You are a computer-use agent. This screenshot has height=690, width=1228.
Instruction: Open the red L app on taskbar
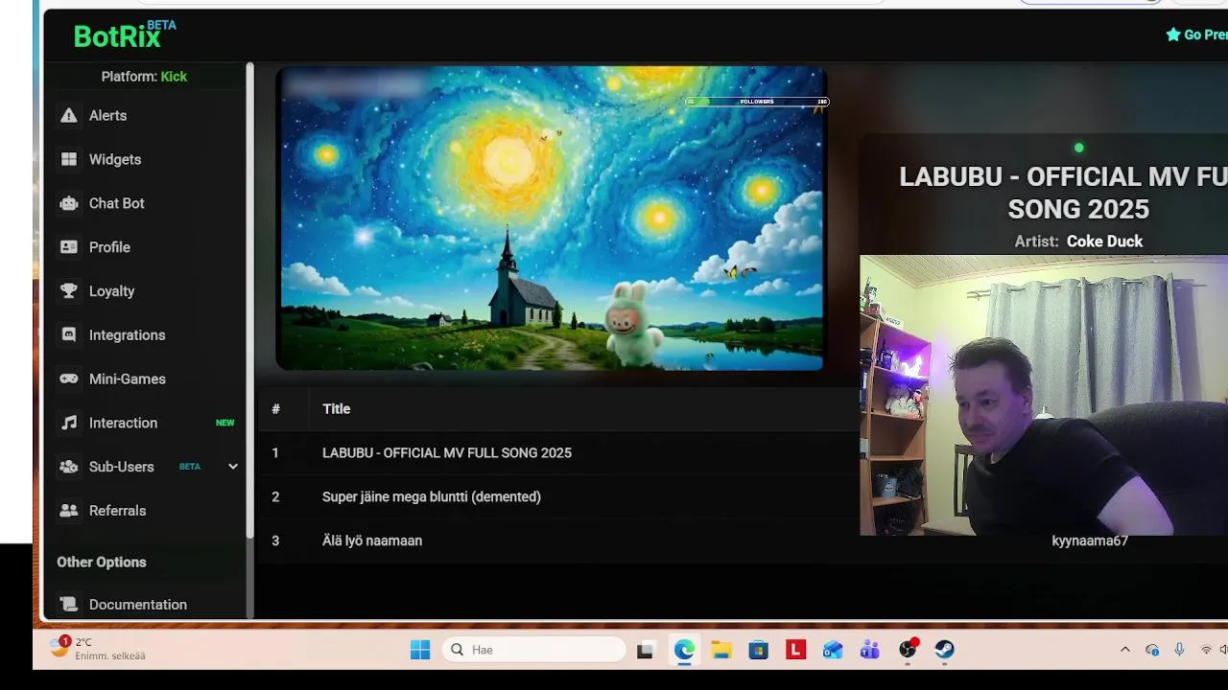[x=795, y=650]
